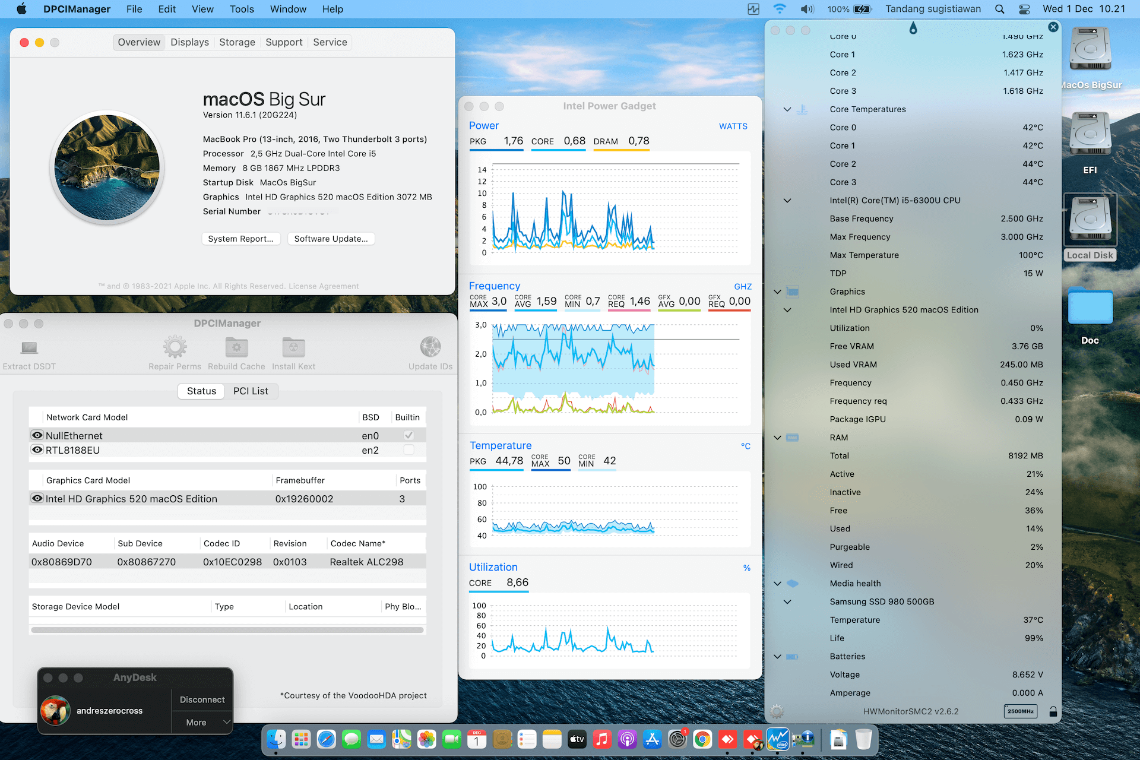Switch to Storage tab in About This Mac
Viewport: 1140px width, 760px height.
237,42
